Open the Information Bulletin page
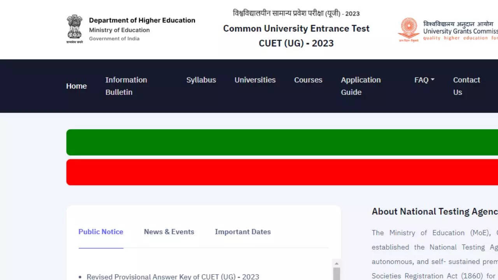This screenshot has width=498, height=280. click(126, 86)
